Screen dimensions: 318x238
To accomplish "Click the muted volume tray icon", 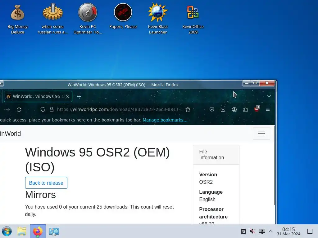I will (253, 231).
